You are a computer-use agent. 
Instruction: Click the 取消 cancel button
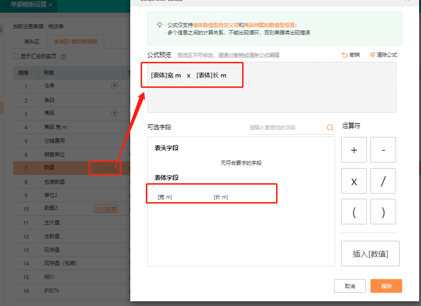click(350, 286)
